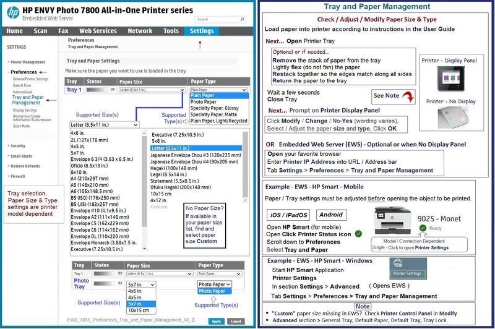Open the Photo Tray 5x7 in. size dropdown

pyautogui.click(x=141, y=284)
